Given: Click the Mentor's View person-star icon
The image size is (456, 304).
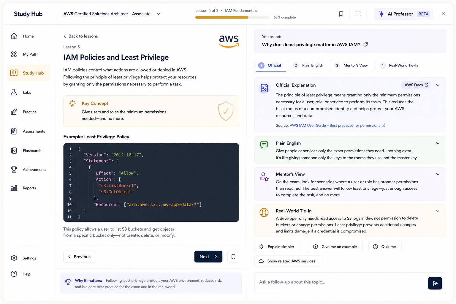Looking at the screenshot, I should click(264, 177).
